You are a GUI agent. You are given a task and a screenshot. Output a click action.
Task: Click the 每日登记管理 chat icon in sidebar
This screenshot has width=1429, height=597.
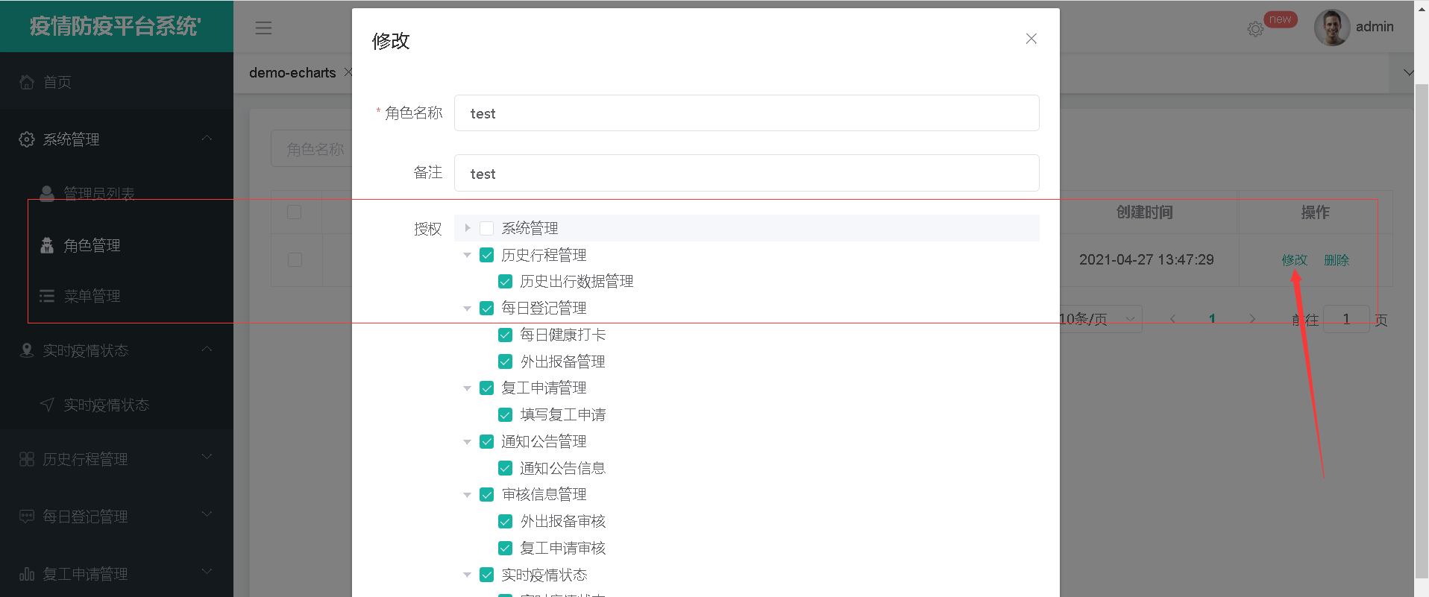[x=27, y=517]
